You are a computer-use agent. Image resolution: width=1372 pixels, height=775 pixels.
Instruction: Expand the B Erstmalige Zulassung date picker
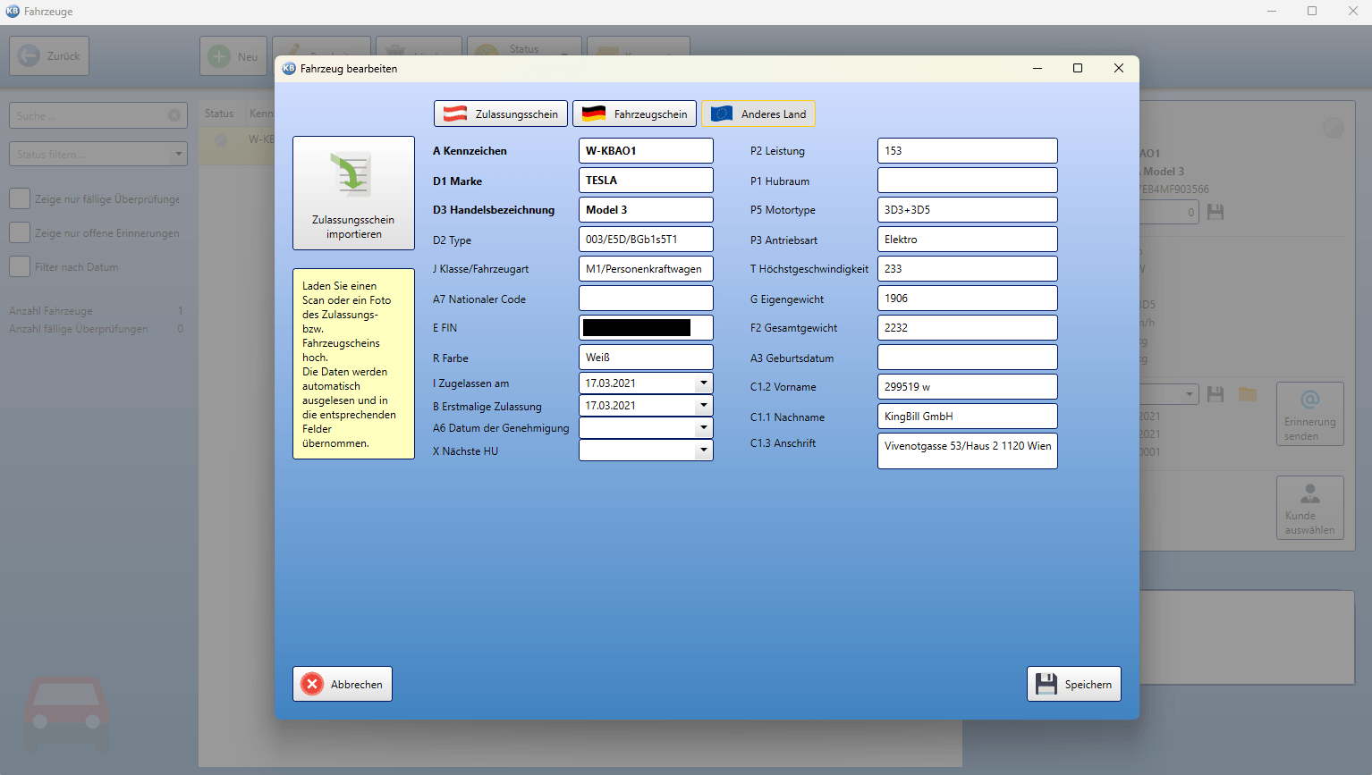coord(704,405)
